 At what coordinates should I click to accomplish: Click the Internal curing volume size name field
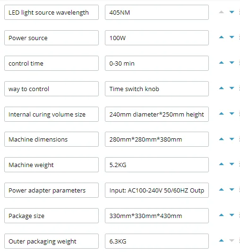coord(51,114)
